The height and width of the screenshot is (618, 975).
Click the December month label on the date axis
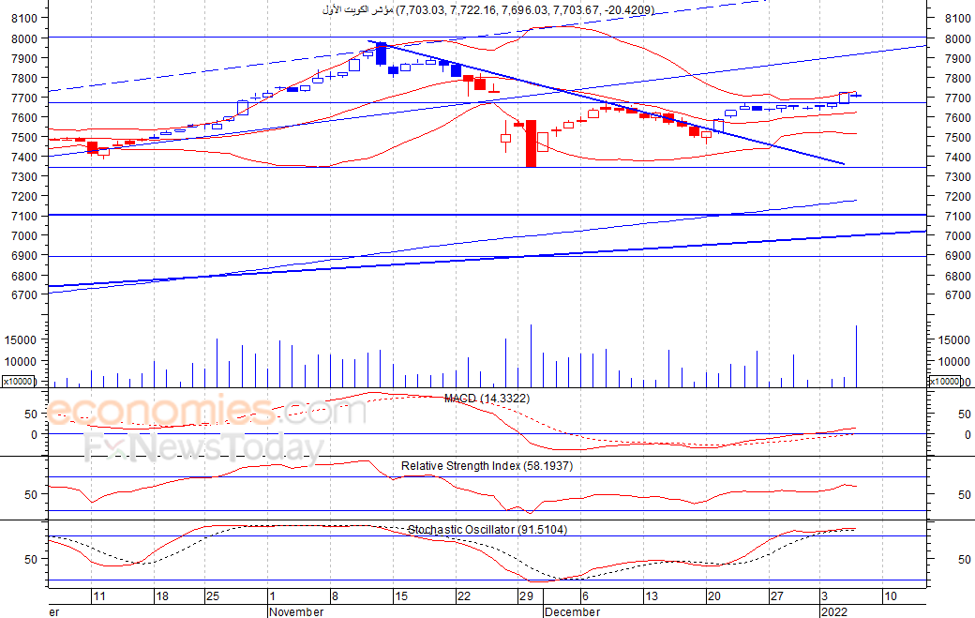pyautogui.click(x=572, y=611)
